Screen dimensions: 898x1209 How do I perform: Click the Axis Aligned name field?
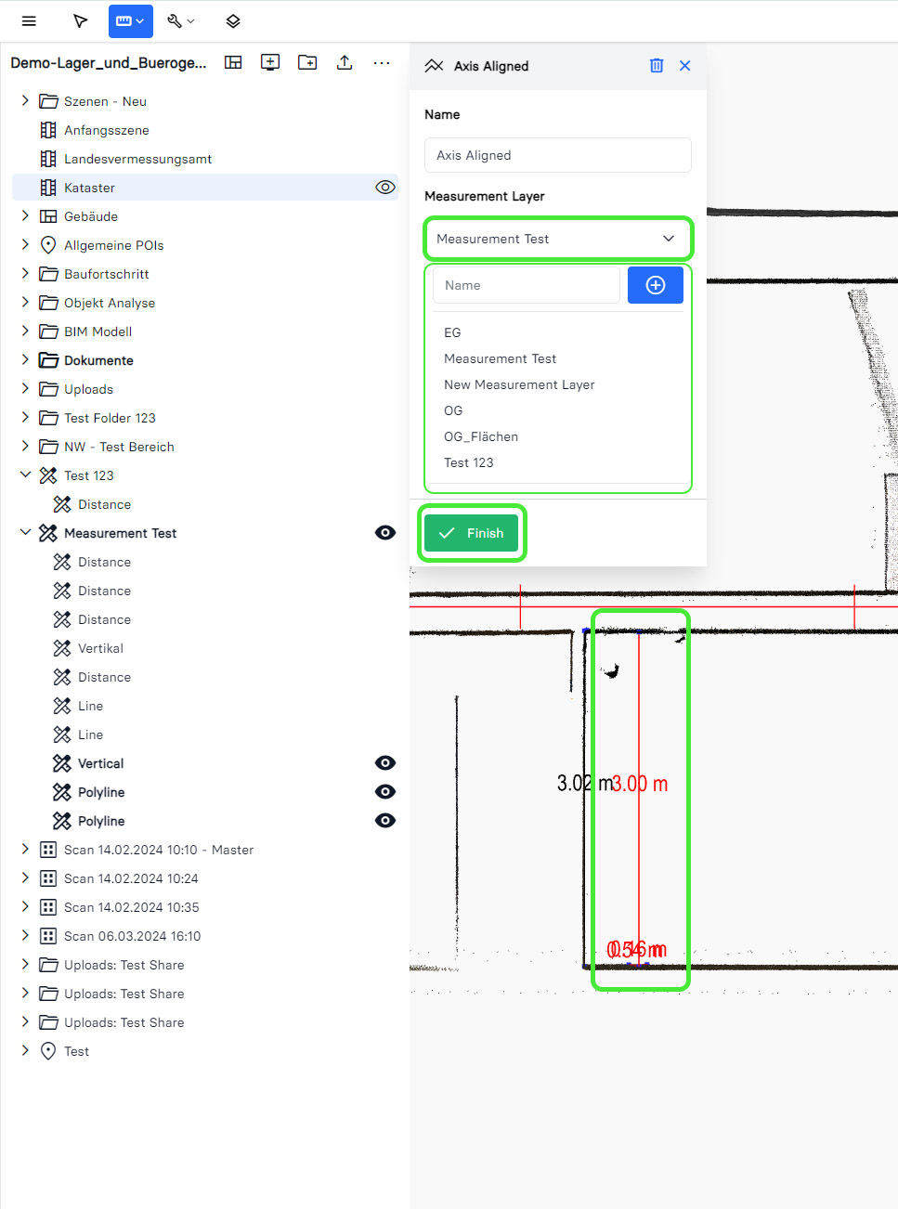coord(557,155)
